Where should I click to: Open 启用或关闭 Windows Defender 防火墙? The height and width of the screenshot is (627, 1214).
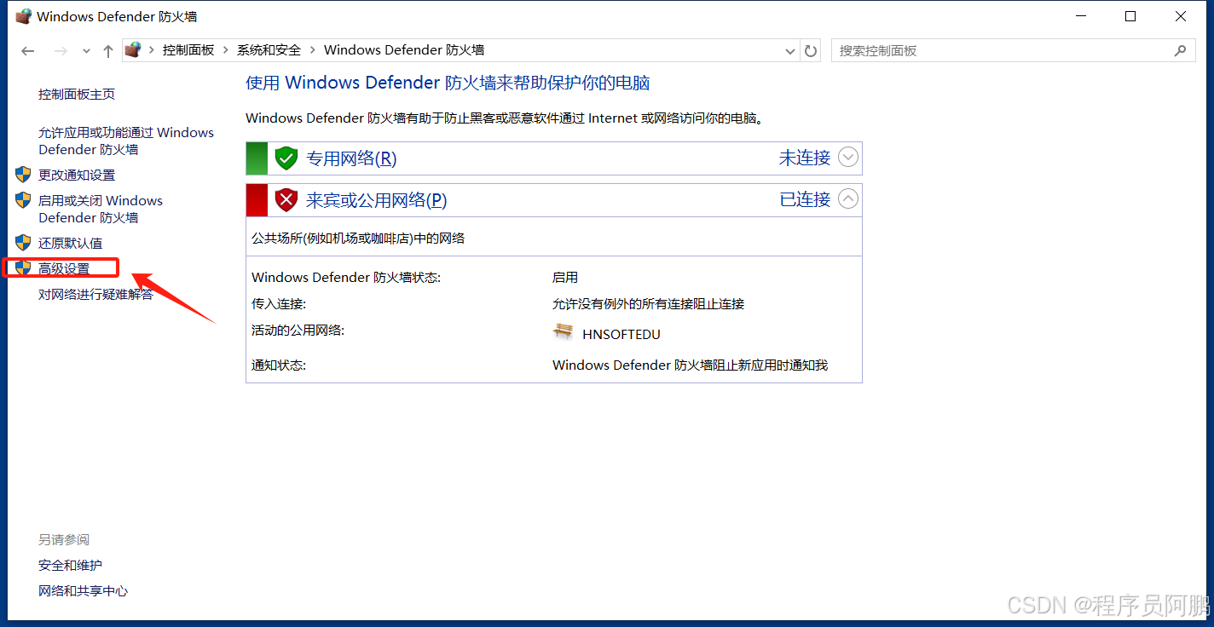[x=101, y=210]
